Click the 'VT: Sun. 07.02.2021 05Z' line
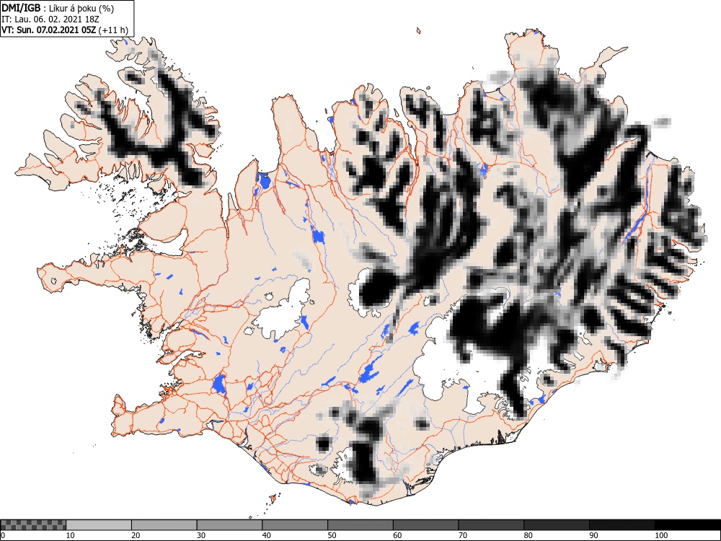The width and height of the screenshot is (721, 541). click(48, 30)
